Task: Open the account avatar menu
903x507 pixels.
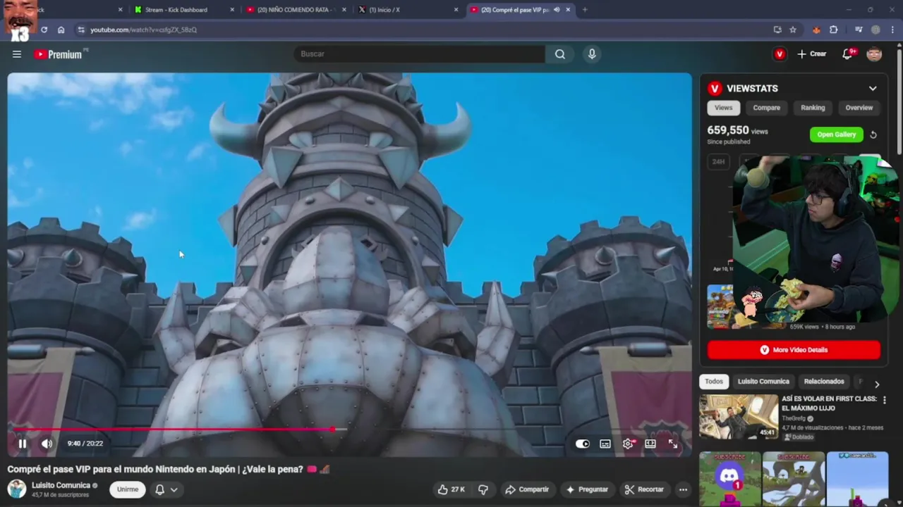Action: click(874, 54)
